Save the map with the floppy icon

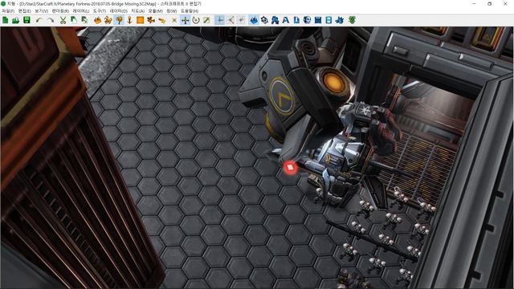pos(27,20)
